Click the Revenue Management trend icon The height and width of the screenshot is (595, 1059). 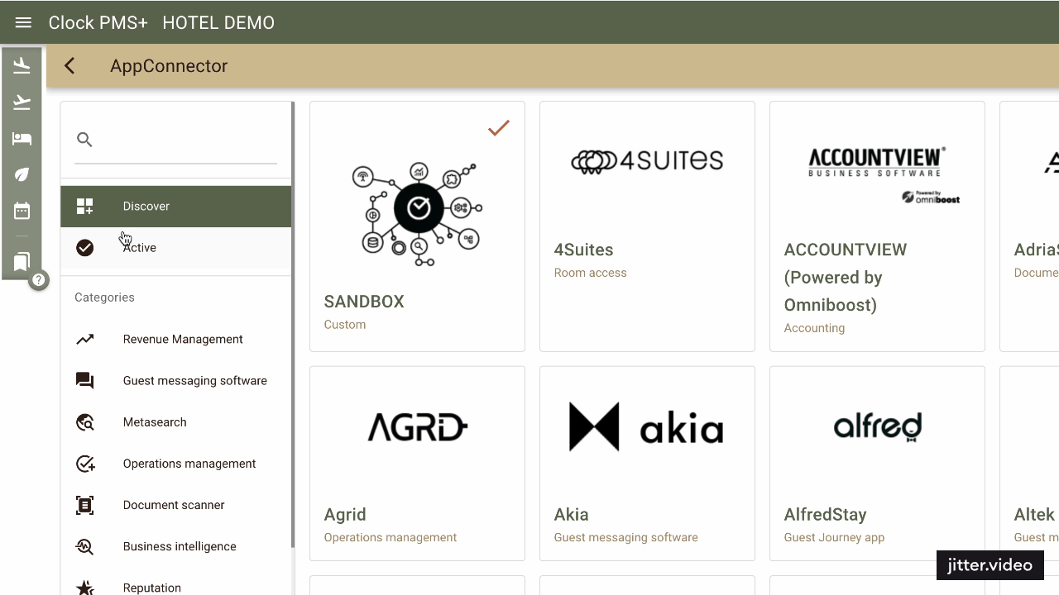84,340
